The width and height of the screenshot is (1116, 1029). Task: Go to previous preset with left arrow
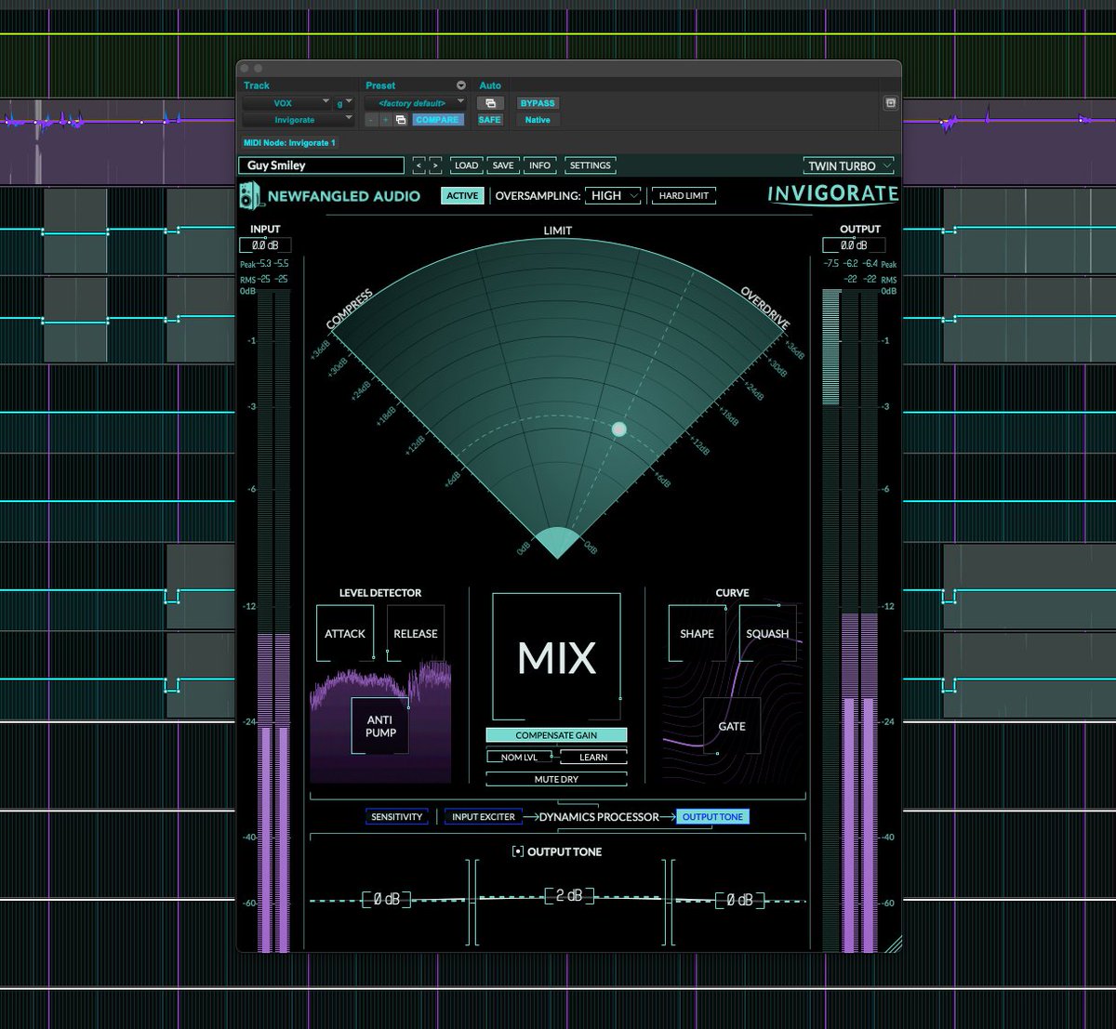pos(418,165)
